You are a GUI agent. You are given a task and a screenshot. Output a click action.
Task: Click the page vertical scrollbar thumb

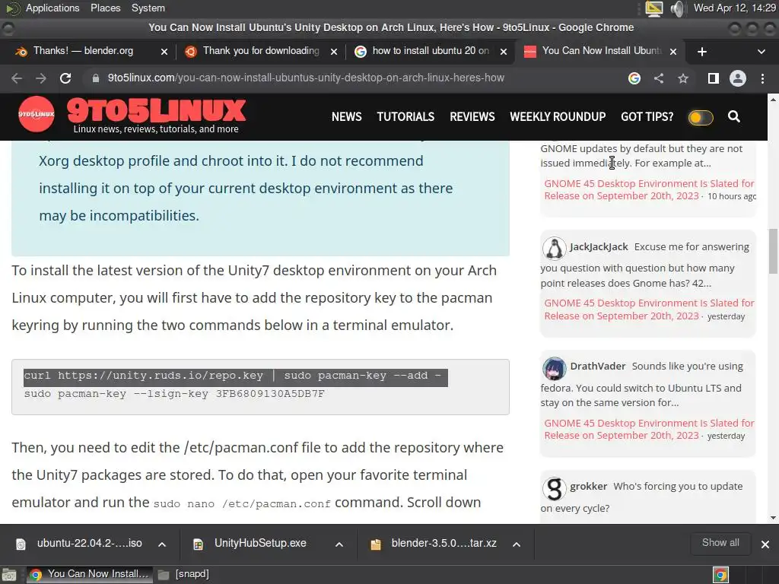(773, 251)
